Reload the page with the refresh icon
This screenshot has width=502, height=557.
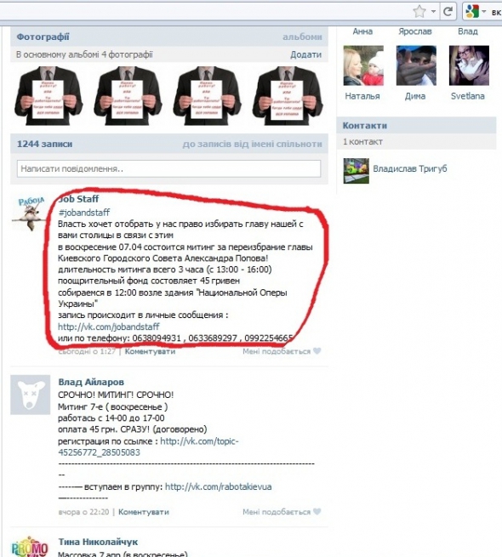pos(448,12)
